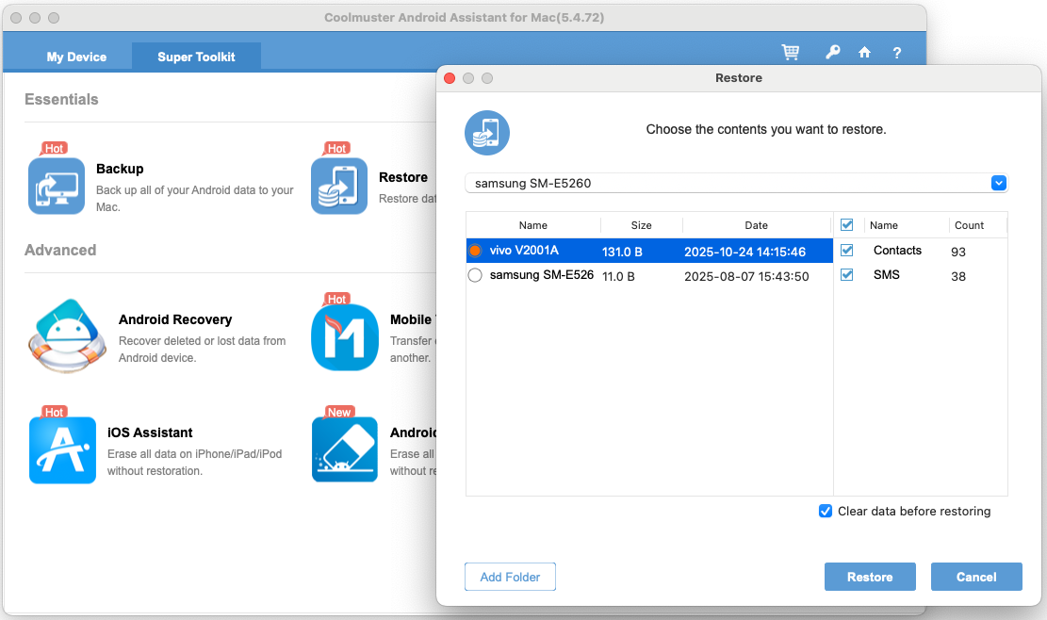
Task: Disable Clear data before restoring
Action: [826, 511]
